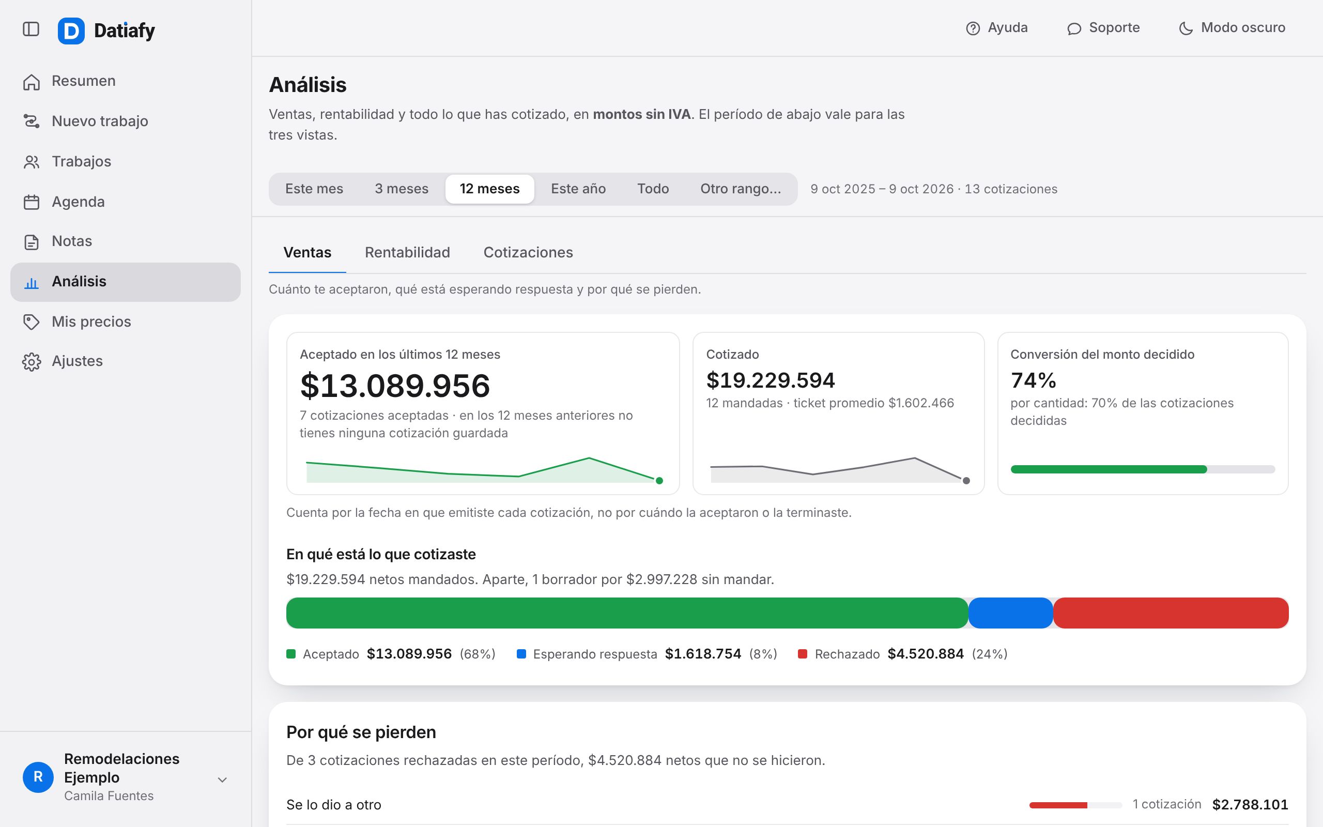Image resolution: width=1323 pixels, height=827 pixels.
Task: Expand the Remodelaciones Ejemplo account chevron
Action: point(223,779)
